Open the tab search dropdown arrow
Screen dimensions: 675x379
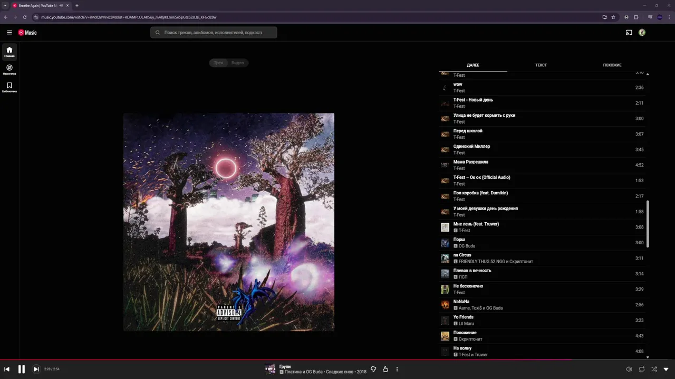pyautogui.click(x=5, y=5)
